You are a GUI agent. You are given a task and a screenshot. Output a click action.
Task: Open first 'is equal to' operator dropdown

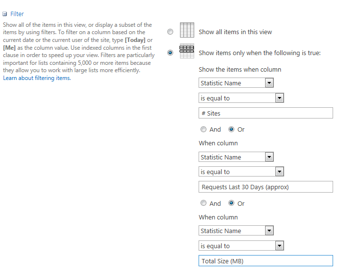[279, 98]
